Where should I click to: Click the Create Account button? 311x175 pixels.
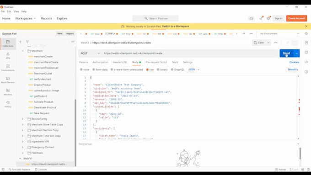296,18
